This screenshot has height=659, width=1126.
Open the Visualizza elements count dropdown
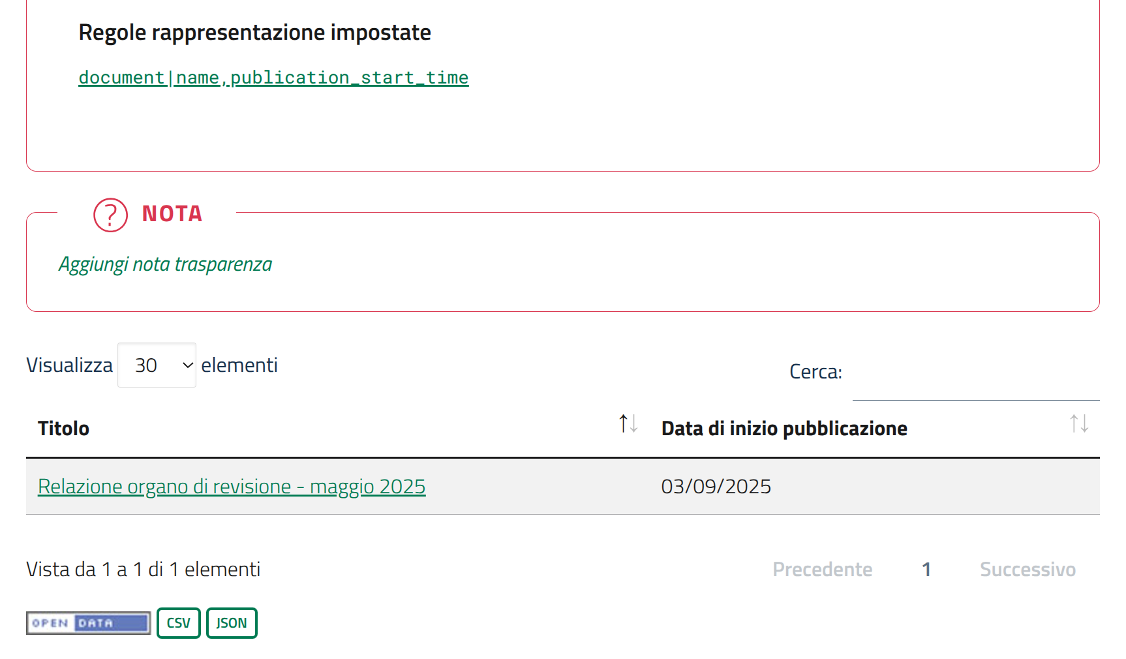pyautogui.click(x=157, y=365)
